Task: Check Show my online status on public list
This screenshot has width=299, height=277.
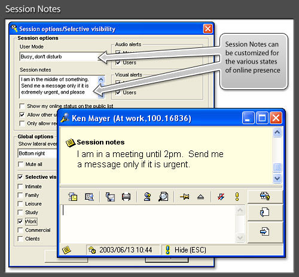Action: [x=22, y=106]
